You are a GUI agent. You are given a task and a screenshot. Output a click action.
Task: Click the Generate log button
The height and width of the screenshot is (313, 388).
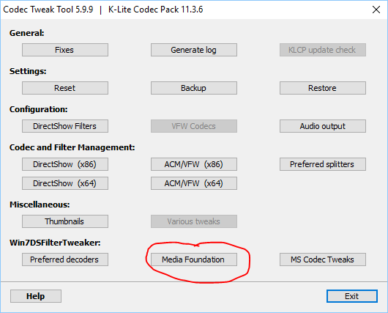194,50
